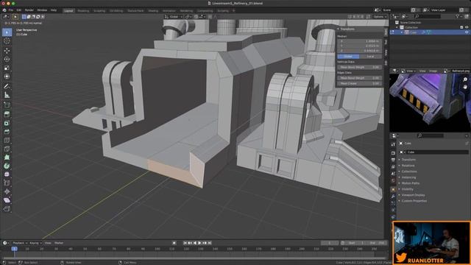Click Mean Crease slider

[360, 83]
